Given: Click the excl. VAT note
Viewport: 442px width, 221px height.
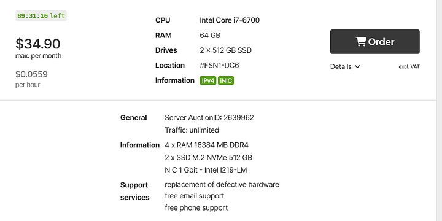Looking at the screenshot, I should pos(409,67).
